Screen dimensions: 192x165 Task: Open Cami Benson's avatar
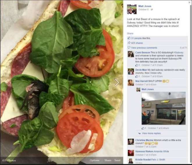pyautogui.click(x=131, y=54)
